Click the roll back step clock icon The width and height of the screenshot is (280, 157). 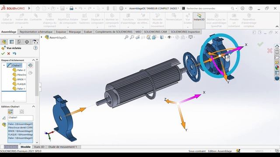point(30,65)
